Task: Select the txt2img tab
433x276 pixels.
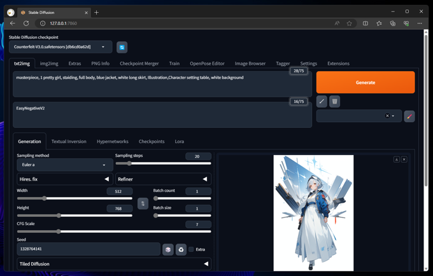Action: 22,64
